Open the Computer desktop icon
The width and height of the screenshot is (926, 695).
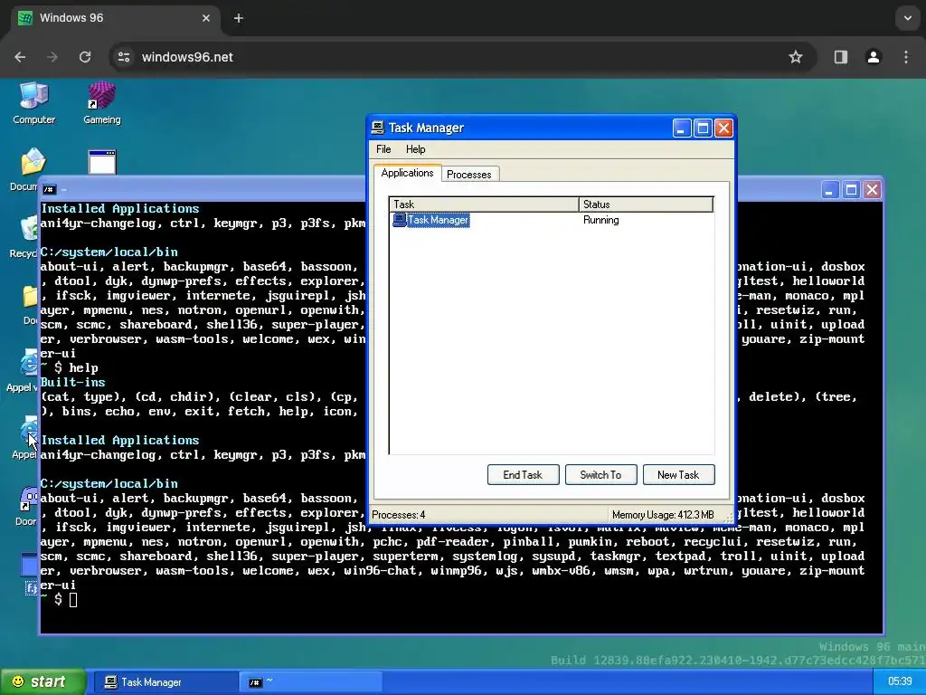[33, 103]
